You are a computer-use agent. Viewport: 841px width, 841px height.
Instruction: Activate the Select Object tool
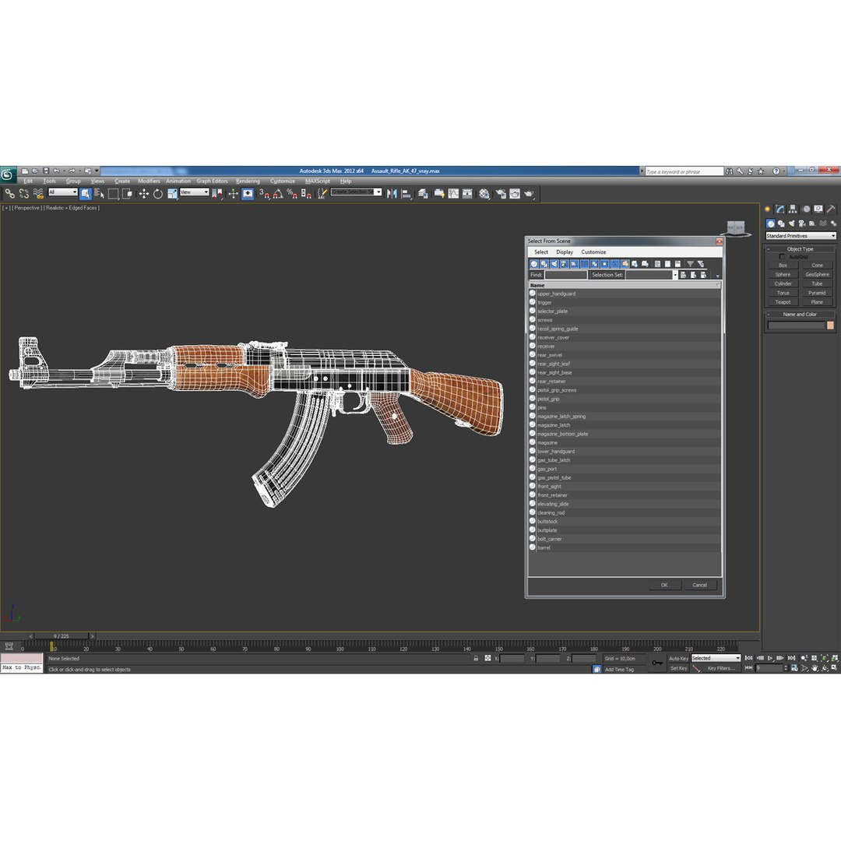[86, 194]
